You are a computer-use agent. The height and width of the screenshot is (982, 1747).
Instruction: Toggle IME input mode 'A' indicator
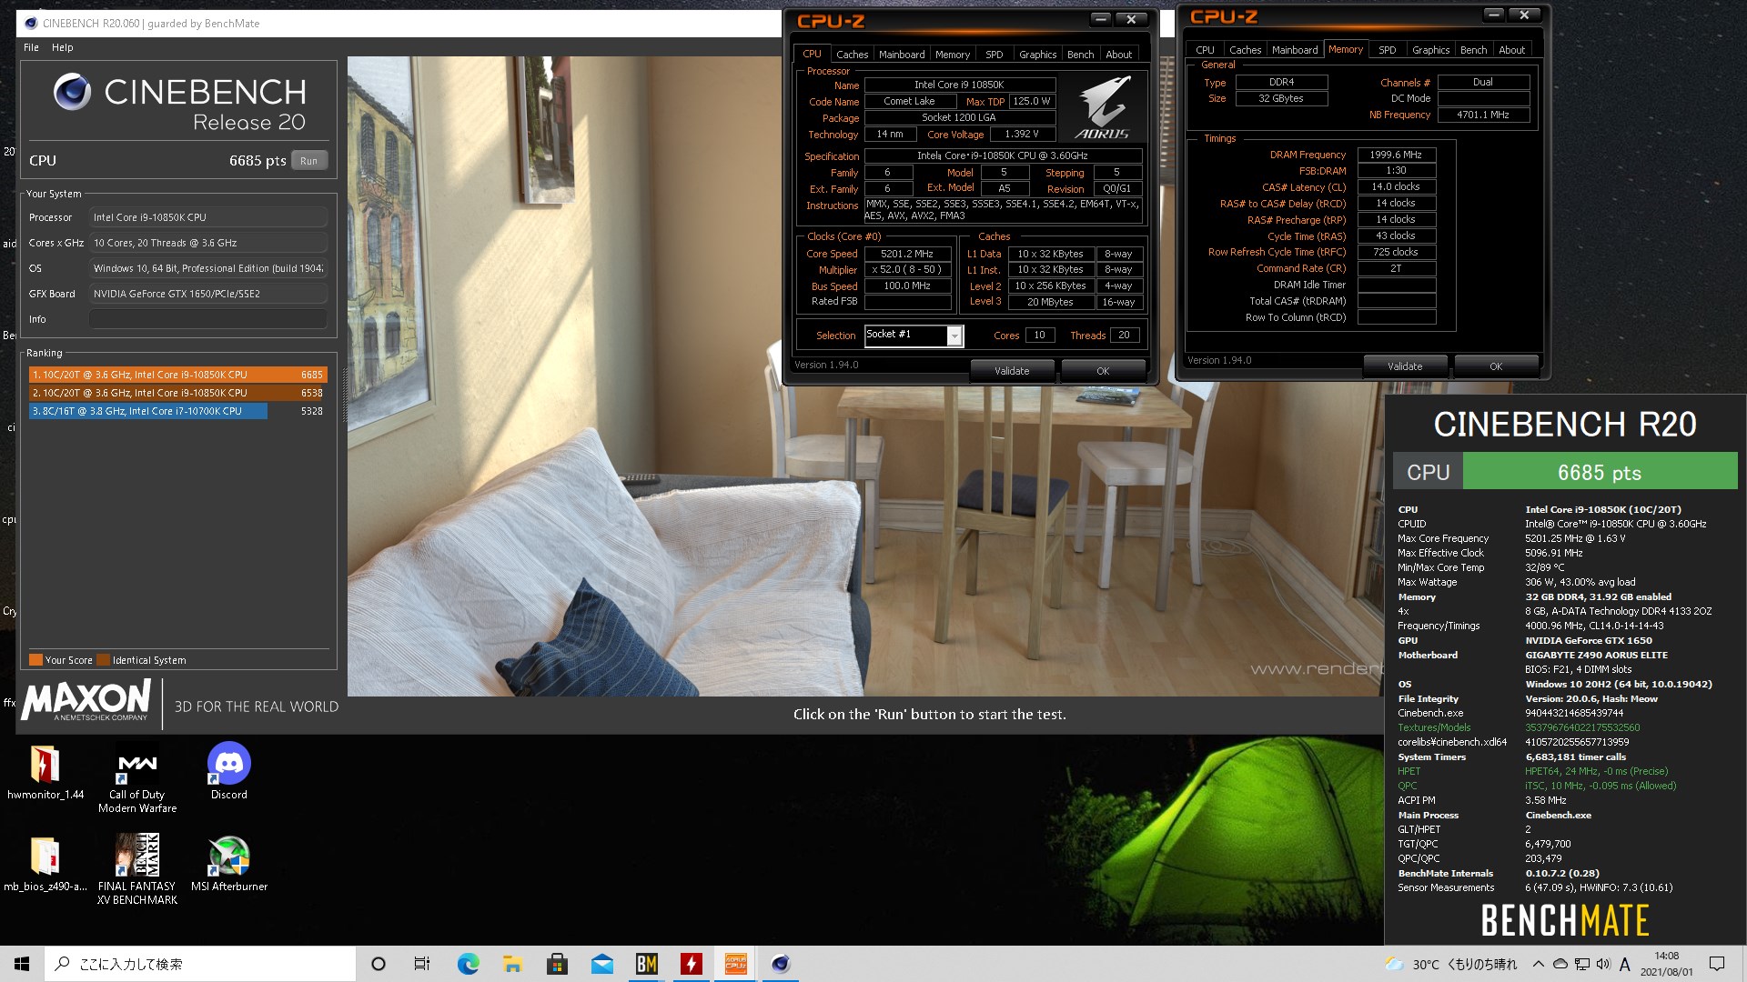coord(1624,965)
